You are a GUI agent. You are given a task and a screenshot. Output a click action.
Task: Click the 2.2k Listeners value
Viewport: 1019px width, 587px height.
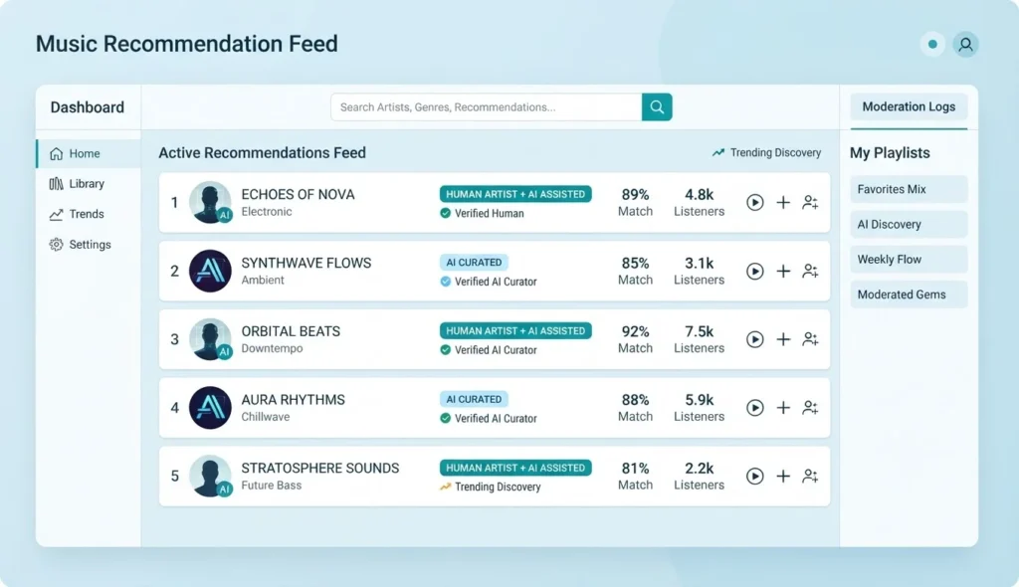(699, 468)
